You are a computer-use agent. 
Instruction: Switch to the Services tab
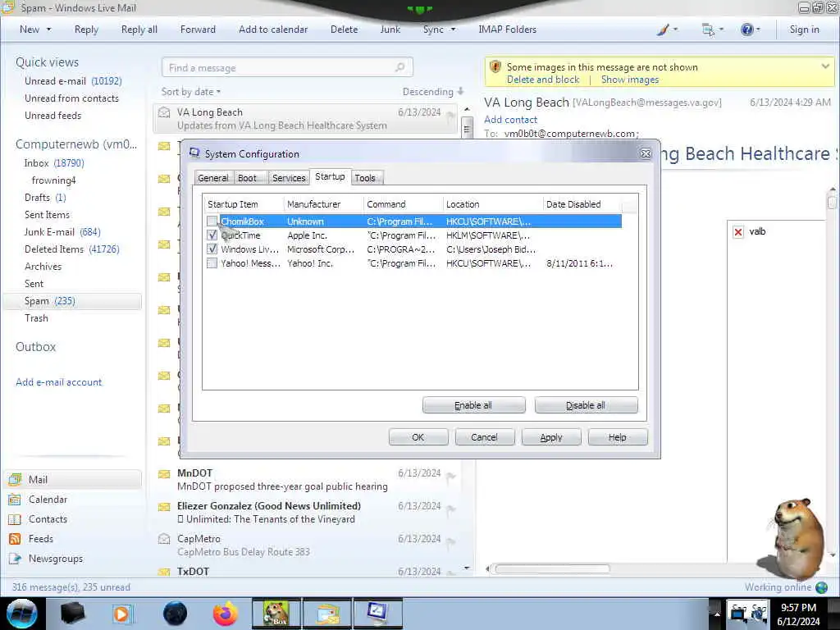click(289, 178)
